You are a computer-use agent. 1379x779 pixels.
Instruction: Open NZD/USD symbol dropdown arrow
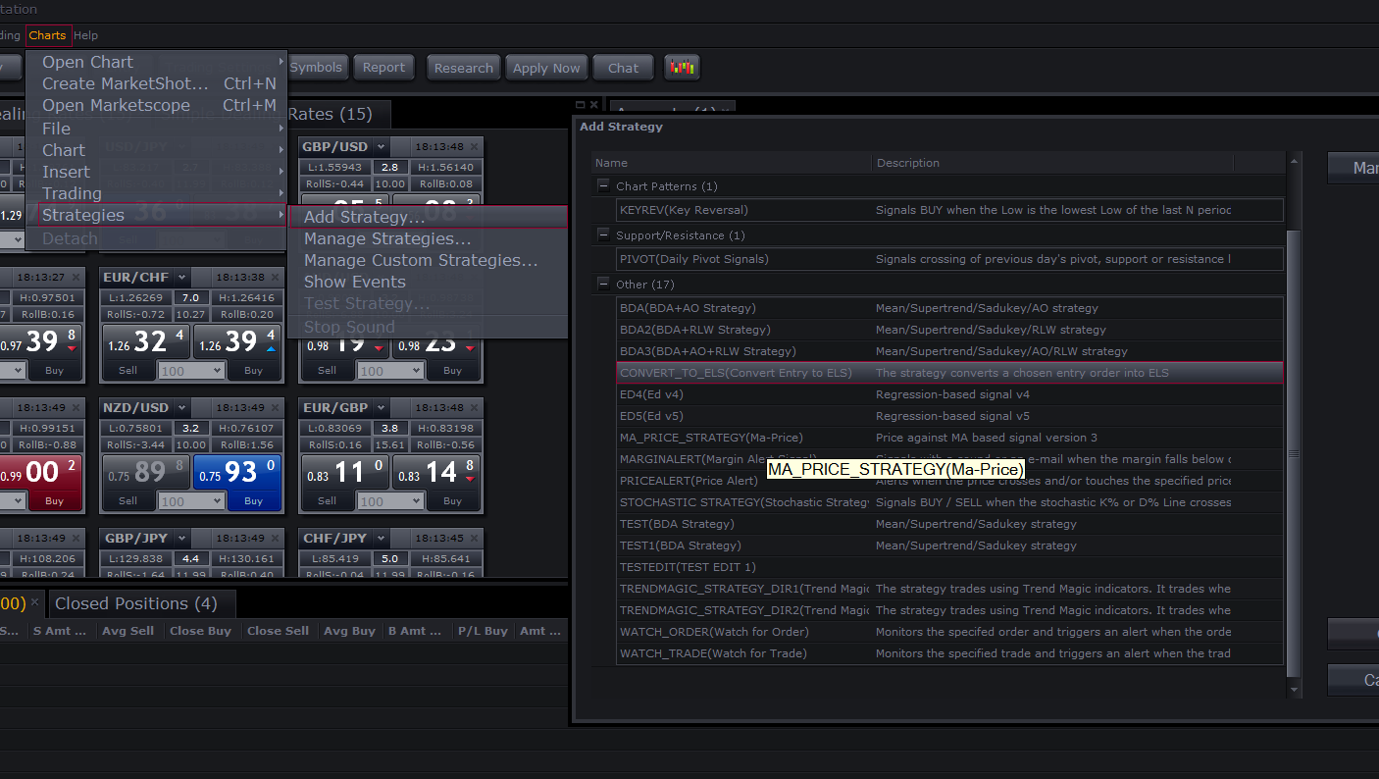click(183, 408)
